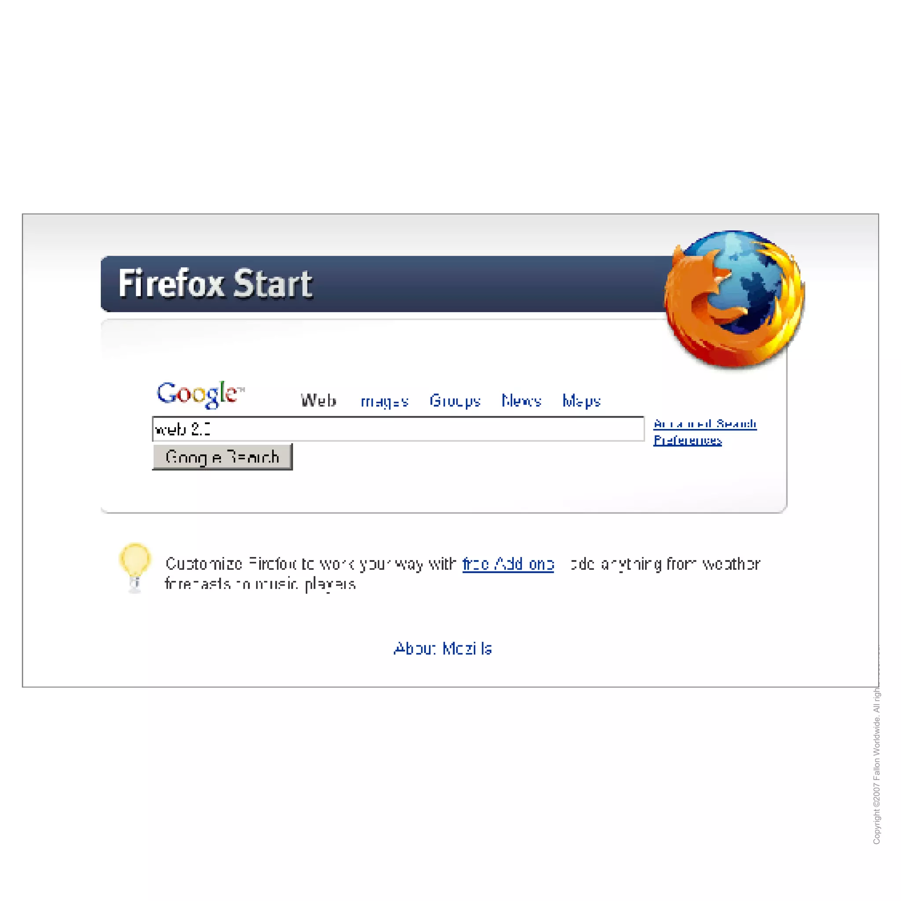Open the Advanced Search link
Screen dimensions: 901x901
[x=705, y=424]
